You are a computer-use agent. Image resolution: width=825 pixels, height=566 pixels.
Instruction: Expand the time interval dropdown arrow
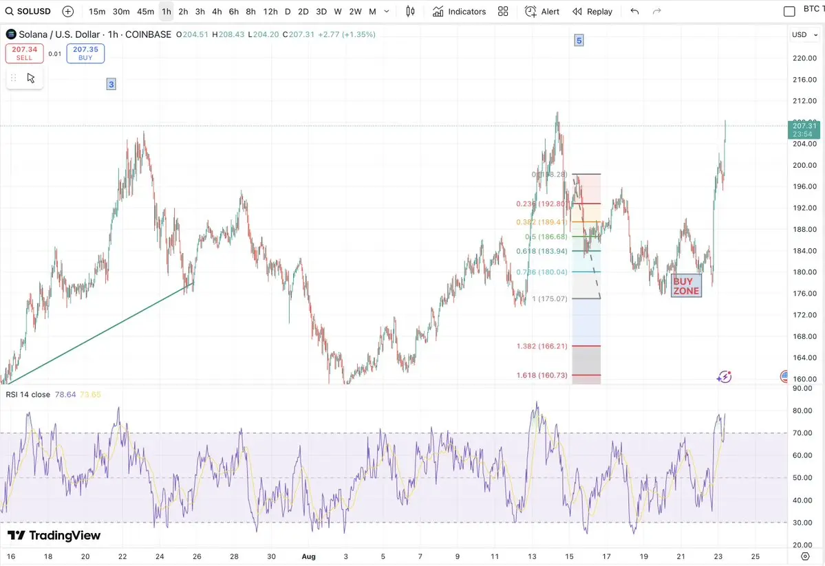pyautogui.click(x=387, y=11)
